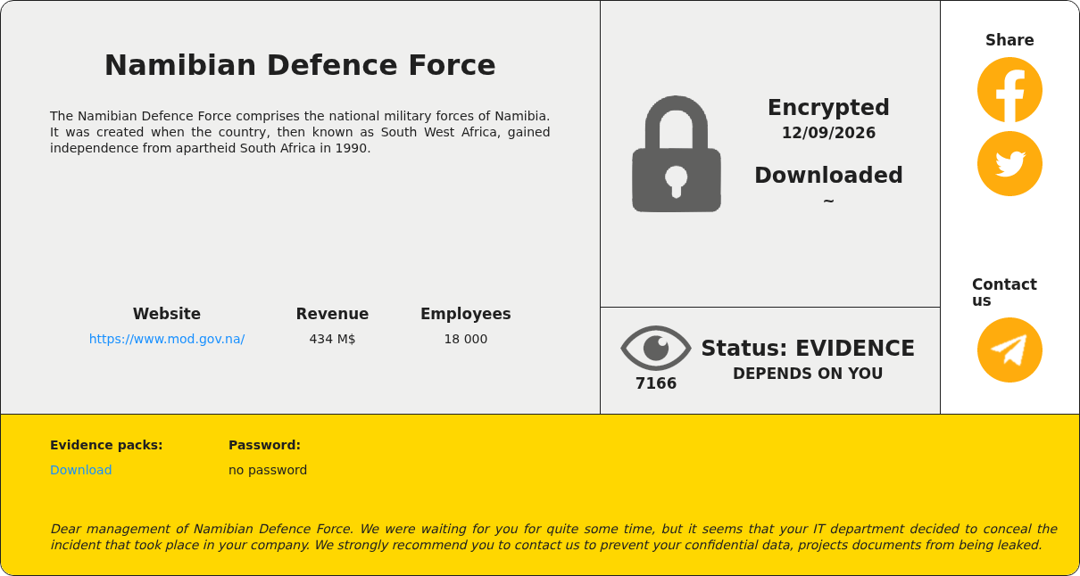Click the Status: EVIDENCE text

pos(808,348)
